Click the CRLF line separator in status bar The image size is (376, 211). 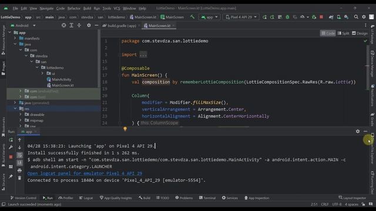[325, 205]
